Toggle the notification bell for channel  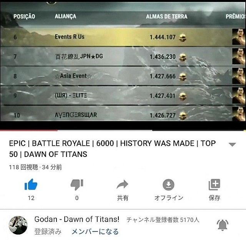click(223, 225)
